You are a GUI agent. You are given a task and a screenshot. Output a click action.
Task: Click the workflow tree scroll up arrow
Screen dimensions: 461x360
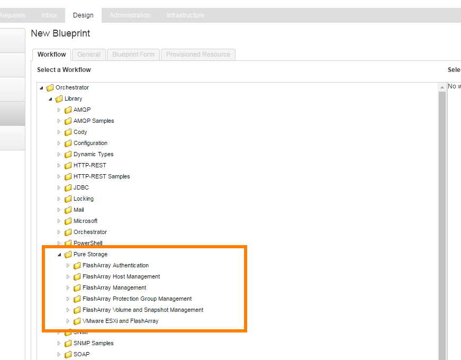[x=442, y=87]
